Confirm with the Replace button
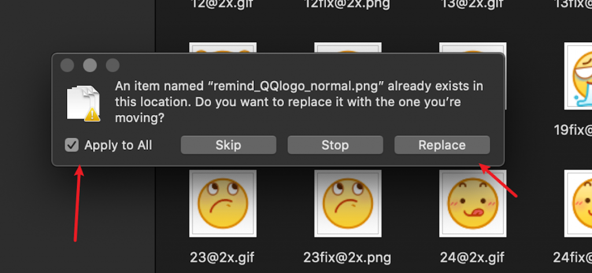Screen dimensions: 592x273 (x=442, y=145)
